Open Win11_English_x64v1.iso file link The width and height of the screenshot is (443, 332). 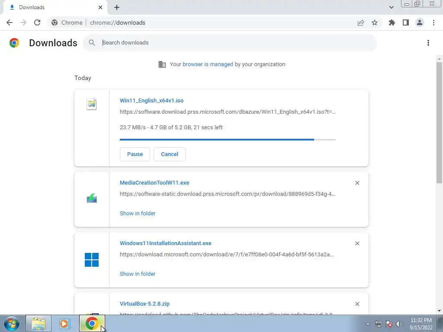(151, 100)
